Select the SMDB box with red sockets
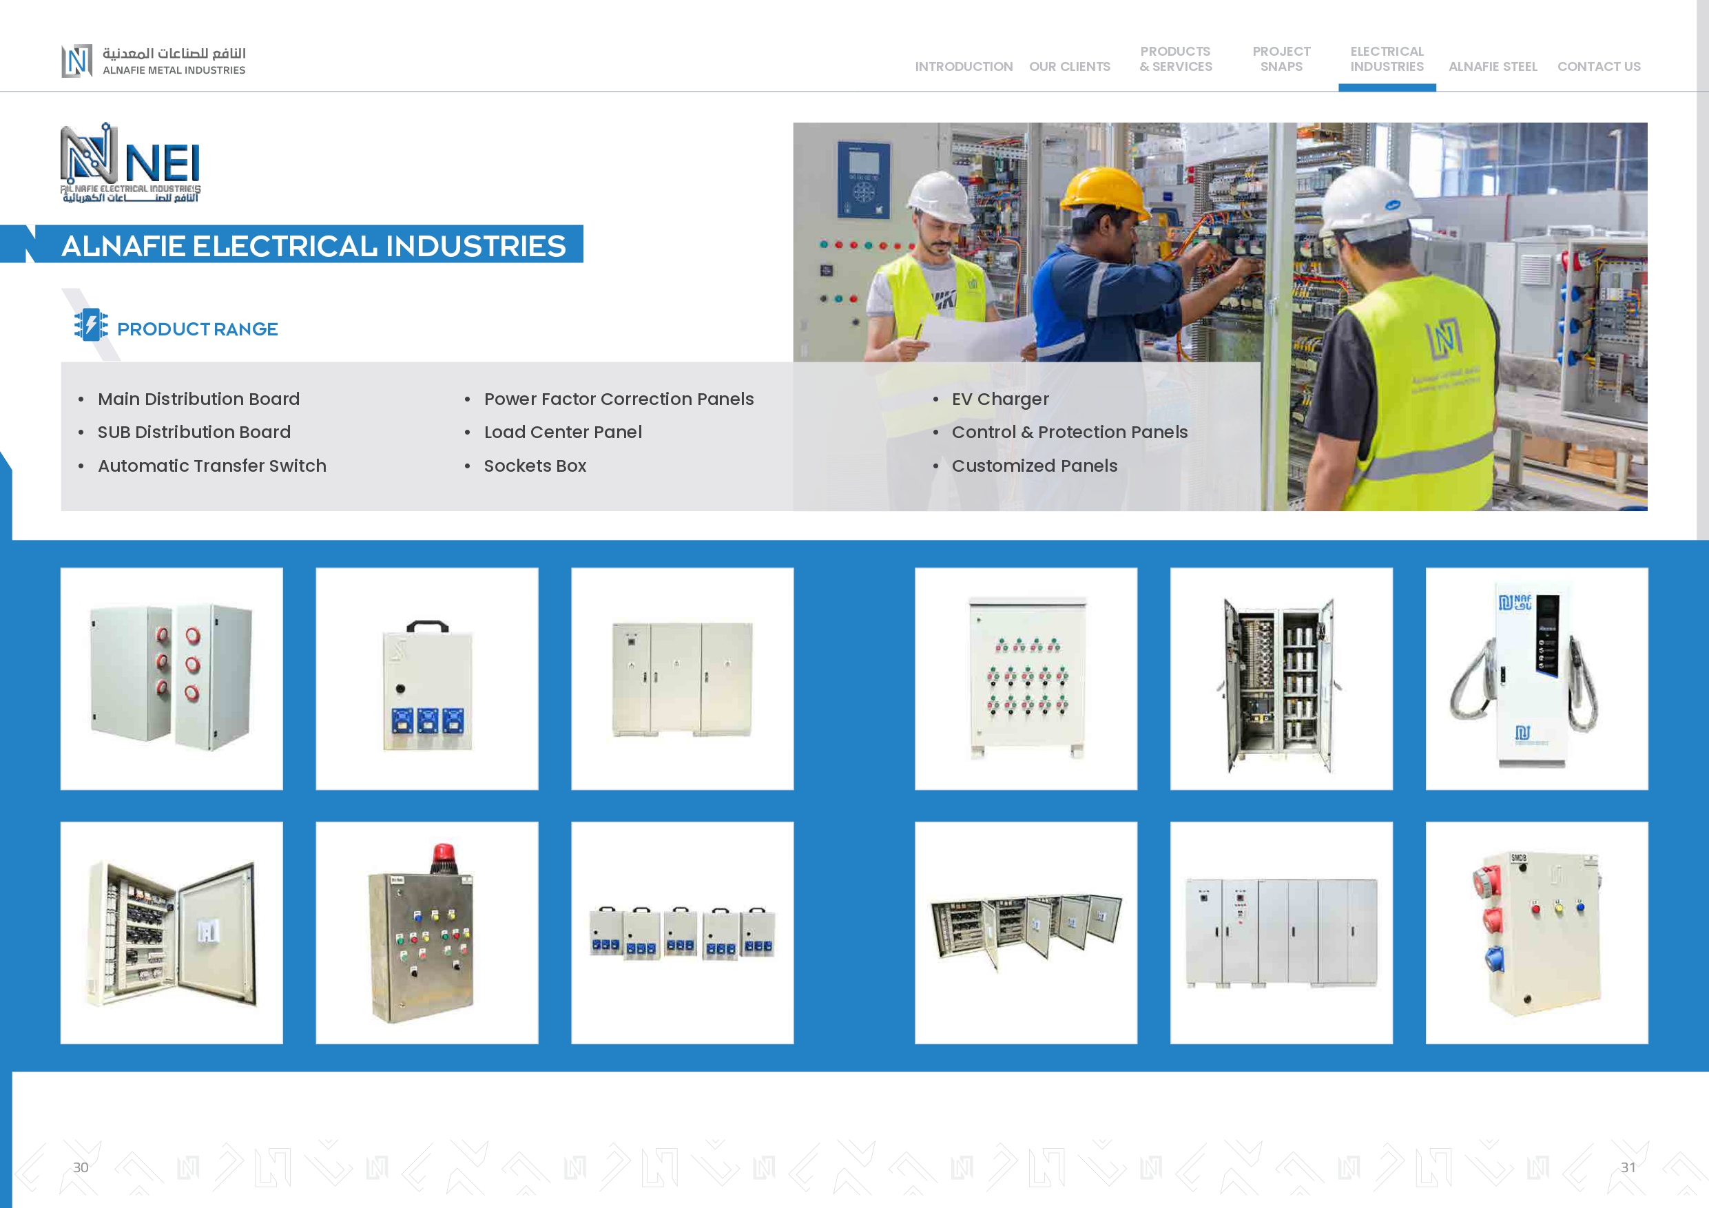The width and height of the screenshot is (1709, 1208). click(1536, 932)
